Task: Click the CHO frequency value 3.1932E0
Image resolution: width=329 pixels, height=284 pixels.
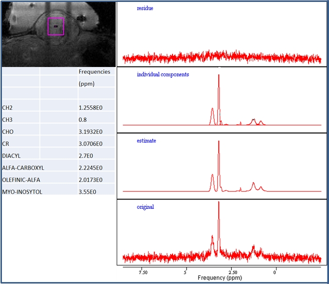Action: [x=90, y=132]
